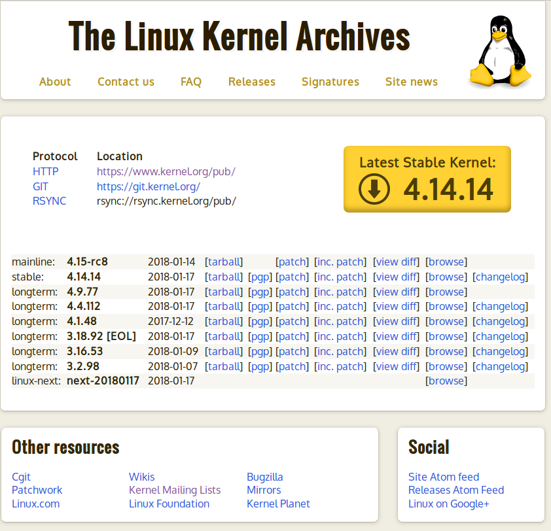View the changelog for 4.14.14
This screenshot has width=551, height=531.
tap(500, 277)
